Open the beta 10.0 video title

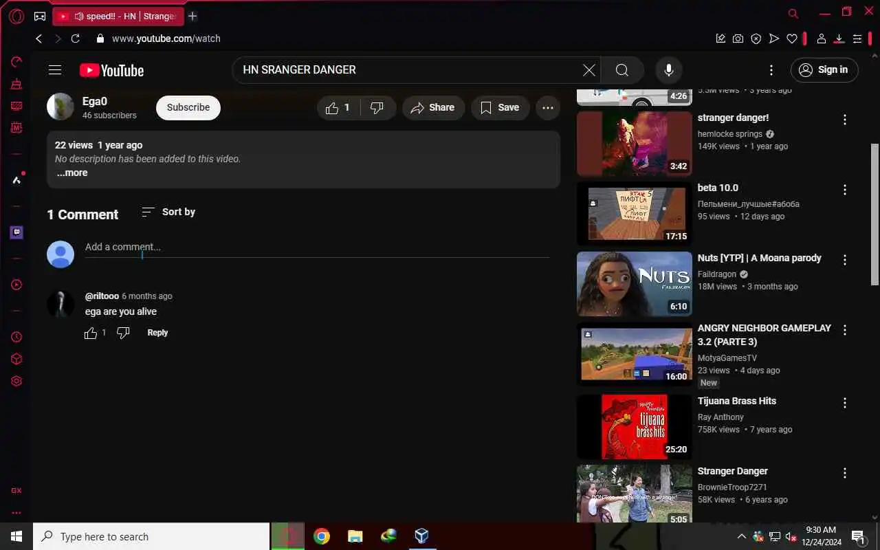pos(718,188)
